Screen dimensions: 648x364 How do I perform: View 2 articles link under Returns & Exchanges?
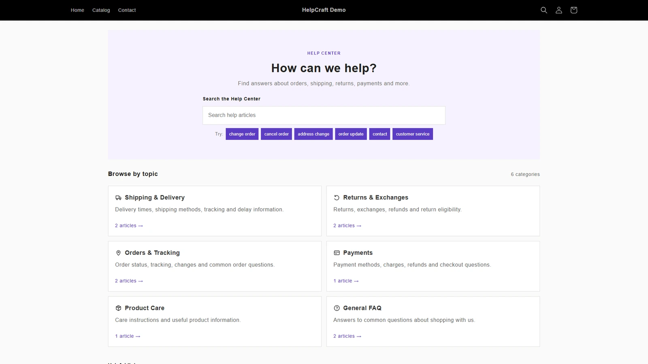[x=347, y=226]
